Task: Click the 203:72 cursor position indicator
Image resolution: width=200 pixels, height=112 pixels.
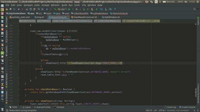Action: tap(149, 110)
